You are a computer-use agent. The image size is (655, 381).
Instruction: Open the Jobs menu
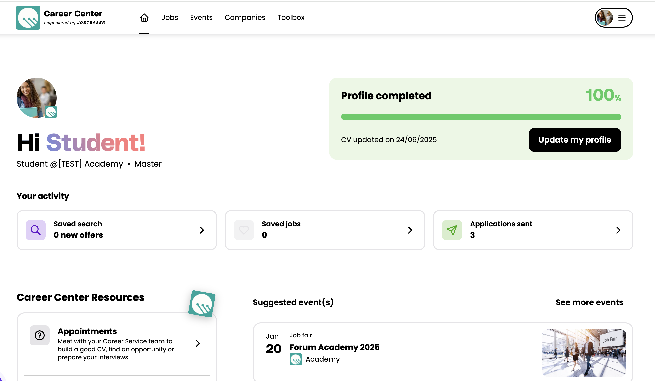[x=170, y=18]
